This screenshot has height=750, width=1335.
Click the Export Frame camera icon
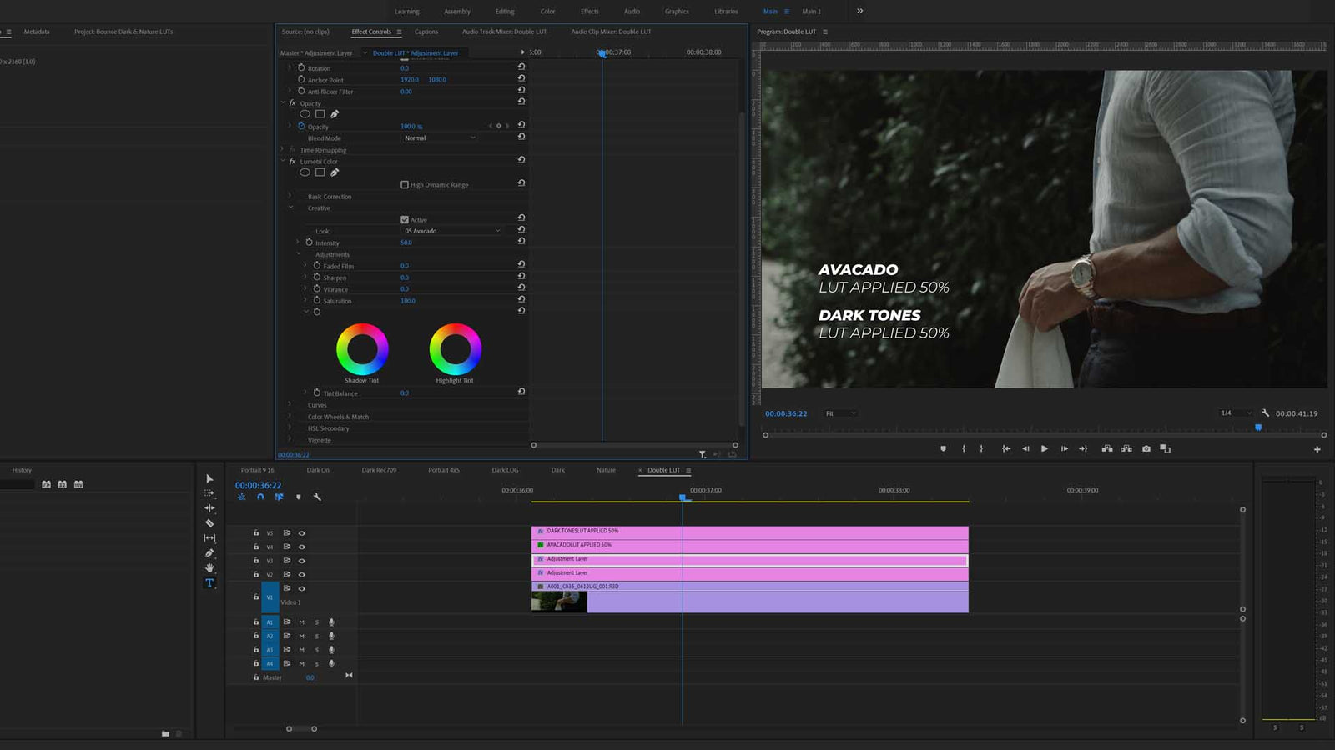pos(1146,448)
